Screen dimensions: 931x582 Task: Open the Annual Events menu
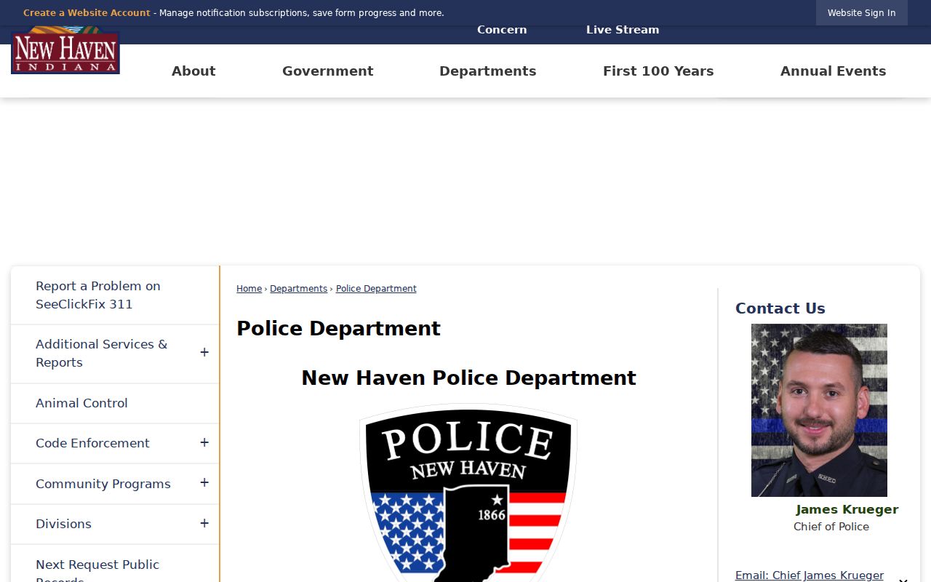tap(834, 71)
